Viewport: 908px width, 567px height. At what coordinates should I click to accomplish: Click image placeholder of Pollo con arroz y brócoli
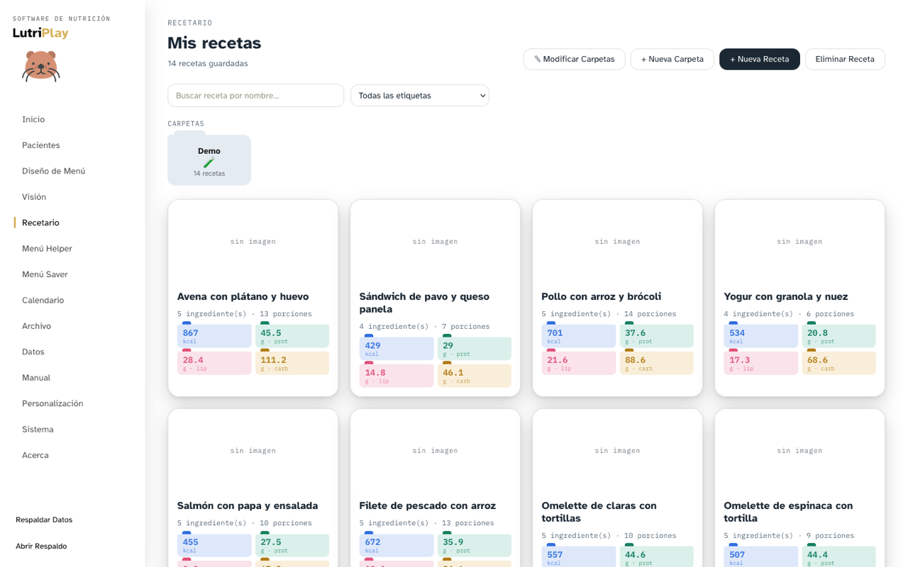click(x=618, y=241)
